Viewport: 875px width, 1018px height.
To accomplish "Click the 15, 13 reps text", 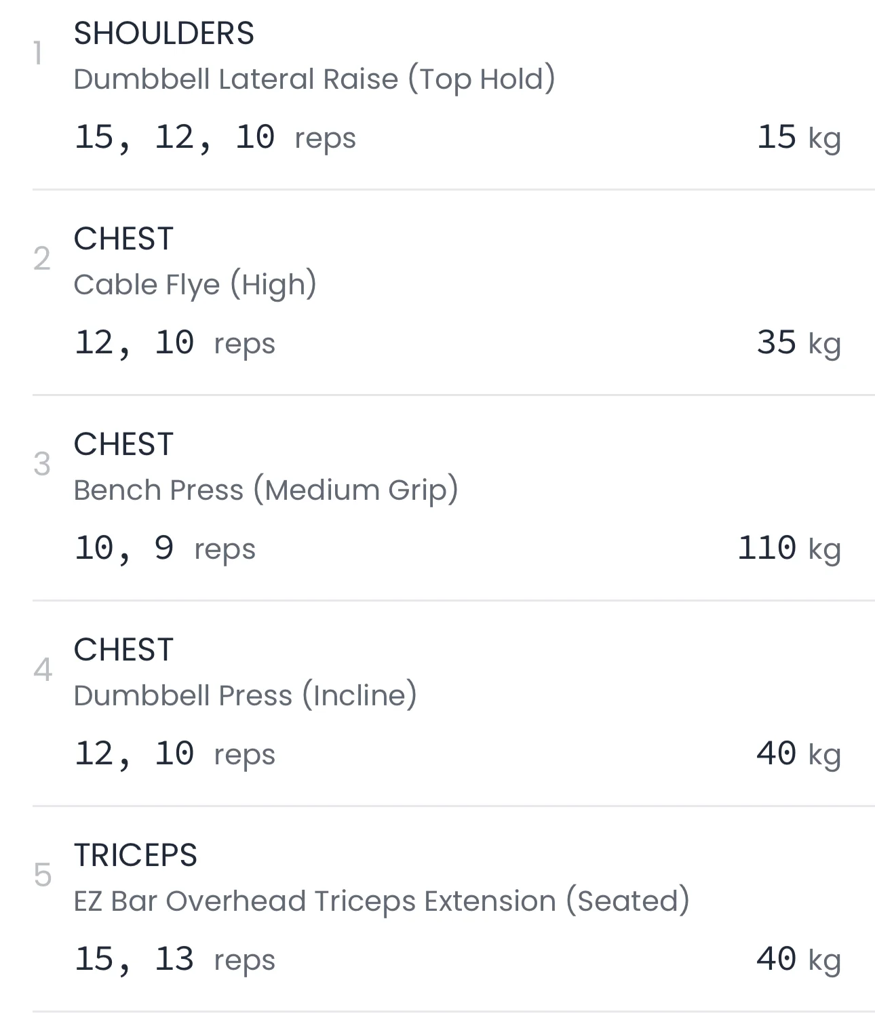I will (x=174, y=960).
